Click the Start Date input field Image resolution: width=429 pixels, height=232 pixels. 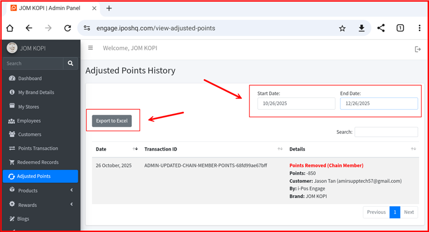(295, 103)
